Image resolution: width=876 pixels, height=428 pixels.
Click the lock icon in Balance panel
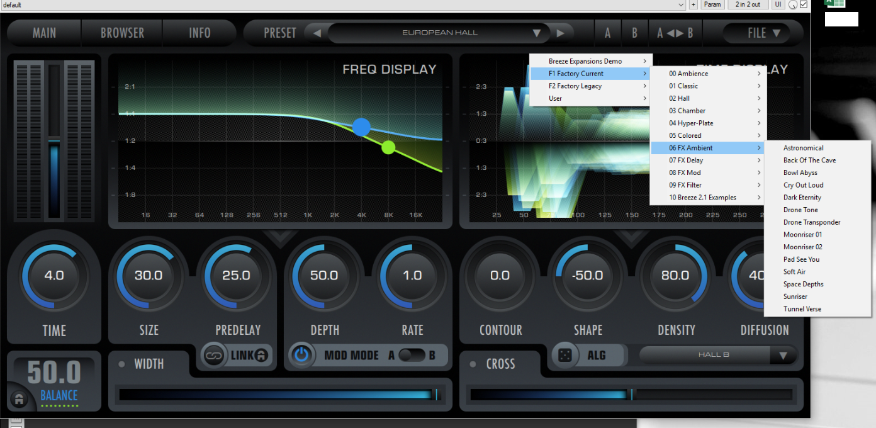[19, 398]
